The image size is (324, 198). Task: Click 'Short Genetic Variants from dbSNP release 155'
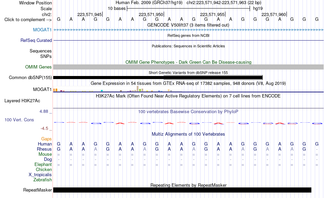pyautogui.click(x=188, y=73)
